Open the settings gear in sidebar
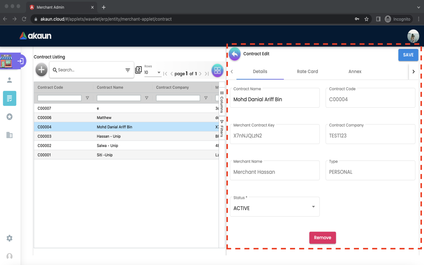The height and width of the screenshot is (265, 424). [9, 238]
